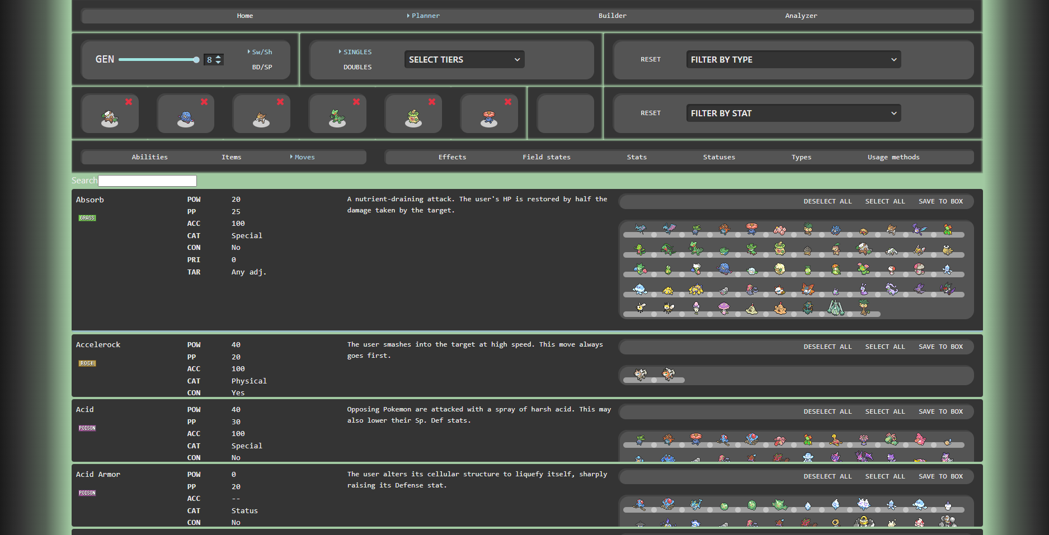Remove Tangela from the team
Image resolution: width=1049 pixels, height=535 pixels.
(x=204, y=102)
